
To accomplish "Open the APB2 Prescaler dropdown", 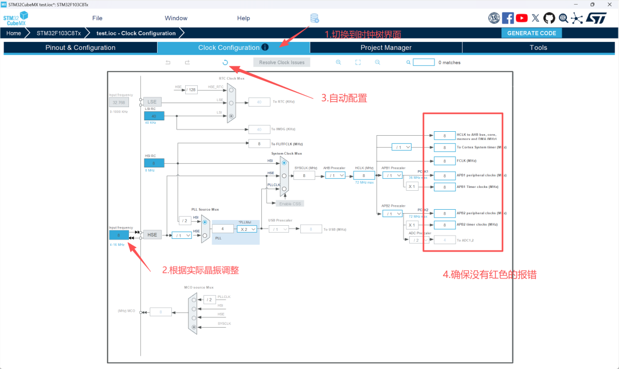I will 393,214.
